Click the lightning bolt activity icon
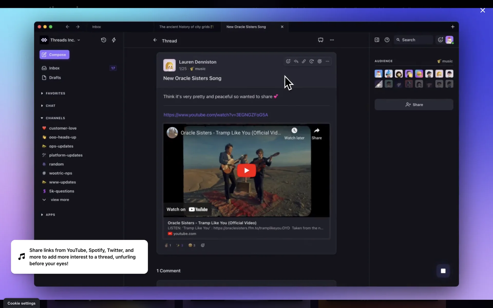This screenshot has height=308, width=493. pos(114,40)
